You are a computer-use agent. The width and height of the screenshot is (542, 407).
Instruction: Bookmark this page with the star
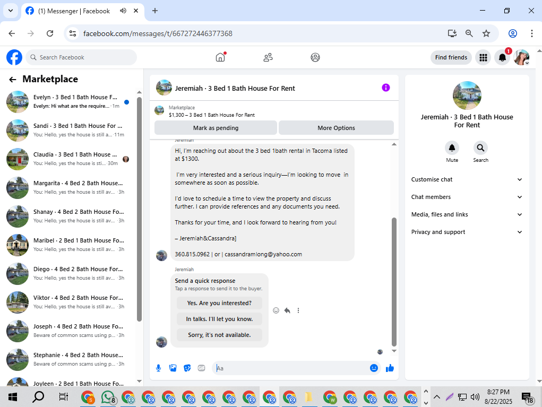pyautogui.click(x=486, y=33)
